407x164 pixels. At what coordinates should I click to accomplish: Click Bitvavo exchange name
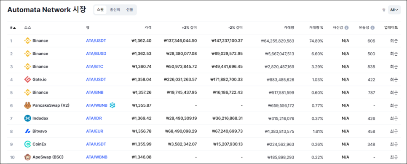[40, 131]
